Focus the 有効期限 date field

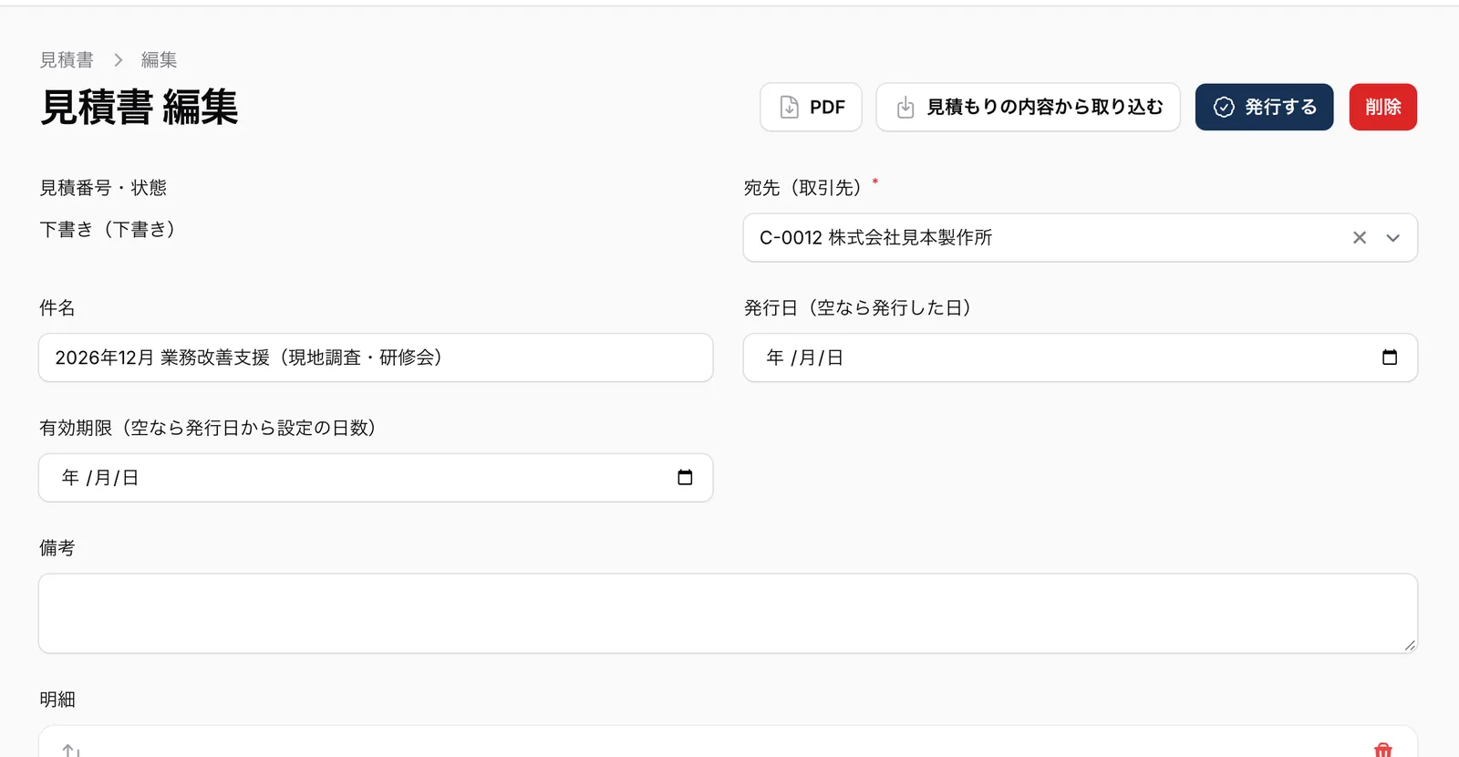pos(376,478)
